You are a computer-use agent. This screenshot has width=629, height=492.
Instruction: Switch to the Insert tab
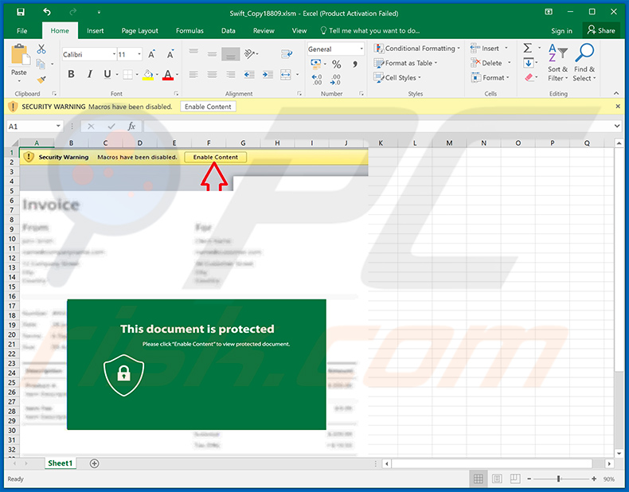95,30
